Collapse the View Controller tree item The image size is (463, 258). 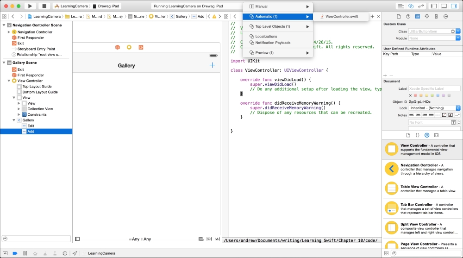click(9, 81)
